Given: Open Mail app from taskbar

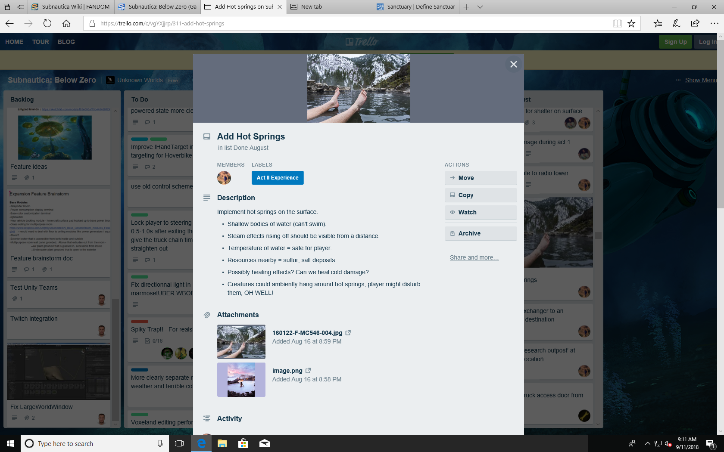Looking at the screenshot, I should click(265, 443).
